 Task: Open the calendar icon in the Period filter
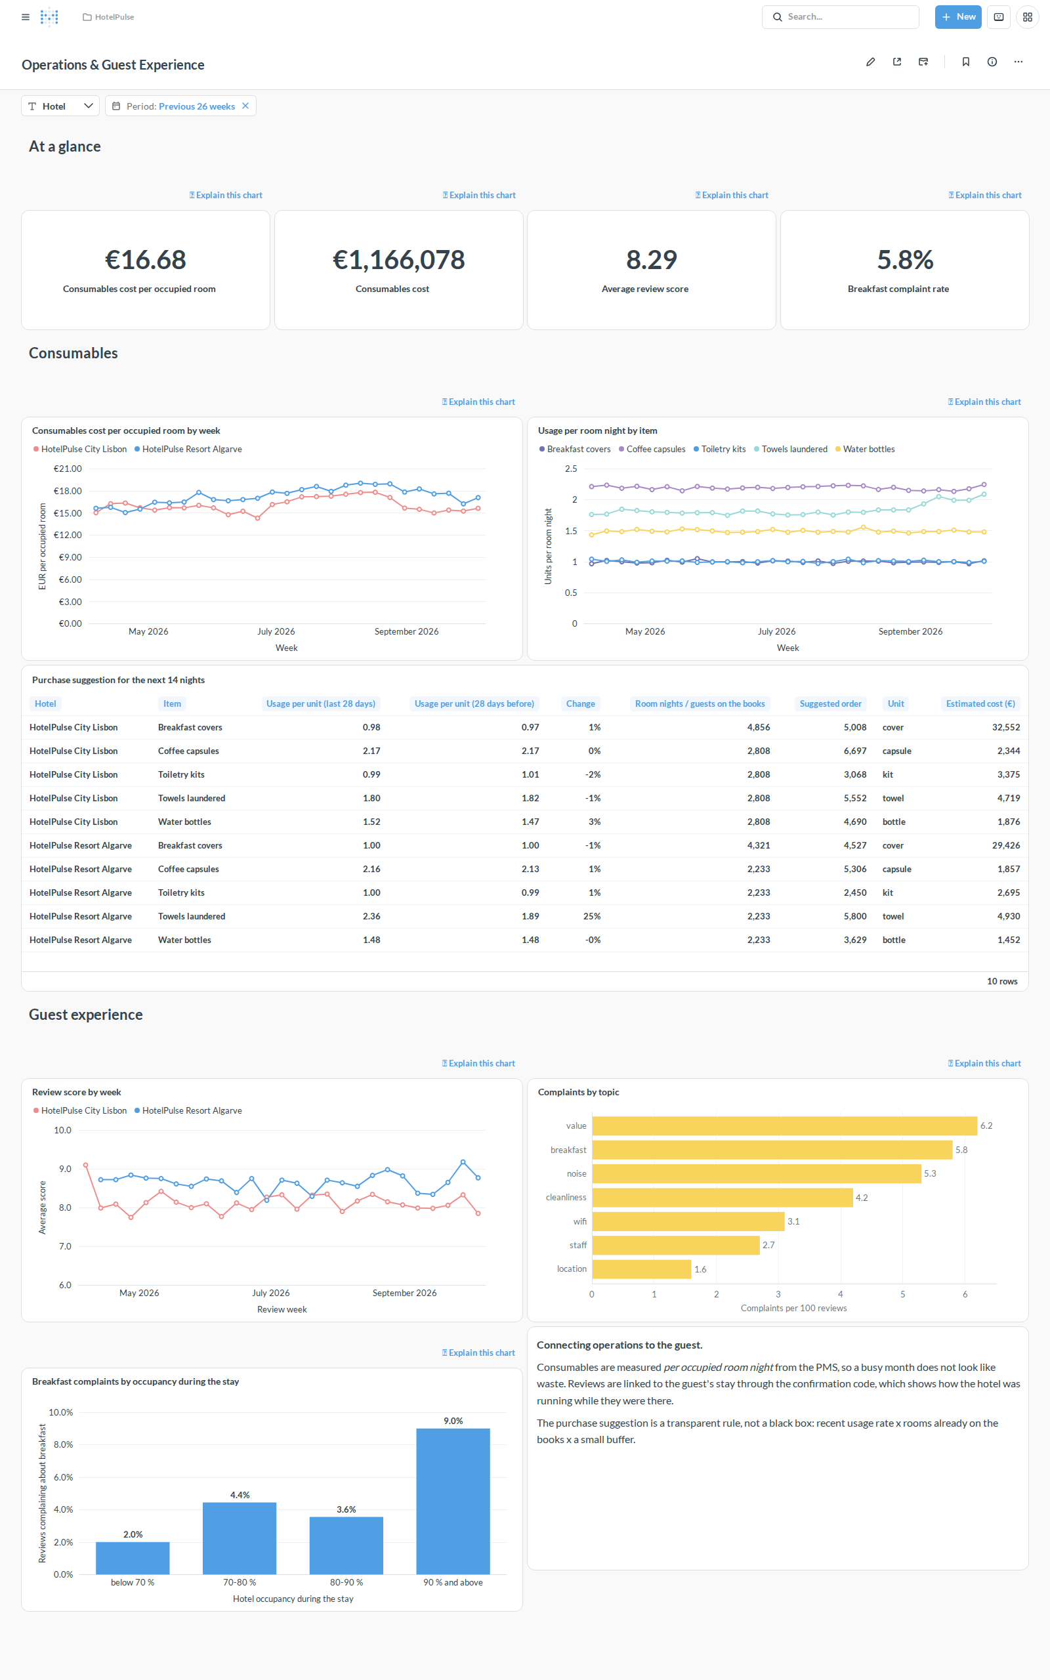(x=116, y=106)
